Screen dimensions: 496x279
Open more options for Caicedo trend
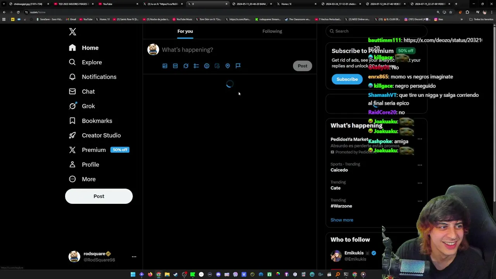[420, 165]
